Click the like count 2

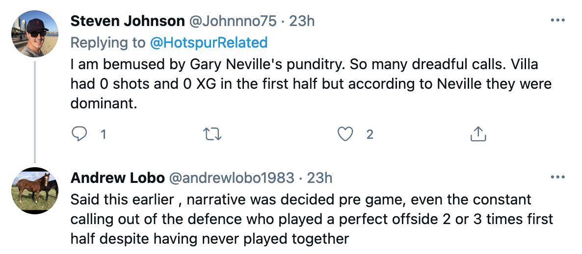click(370, 134)
